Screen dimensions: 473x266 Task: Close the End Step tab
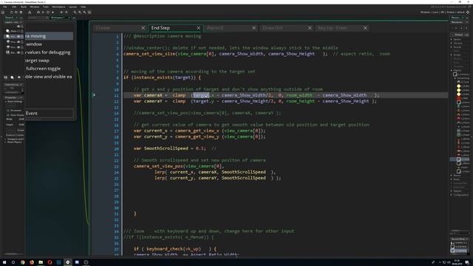(x=199, y=28)
